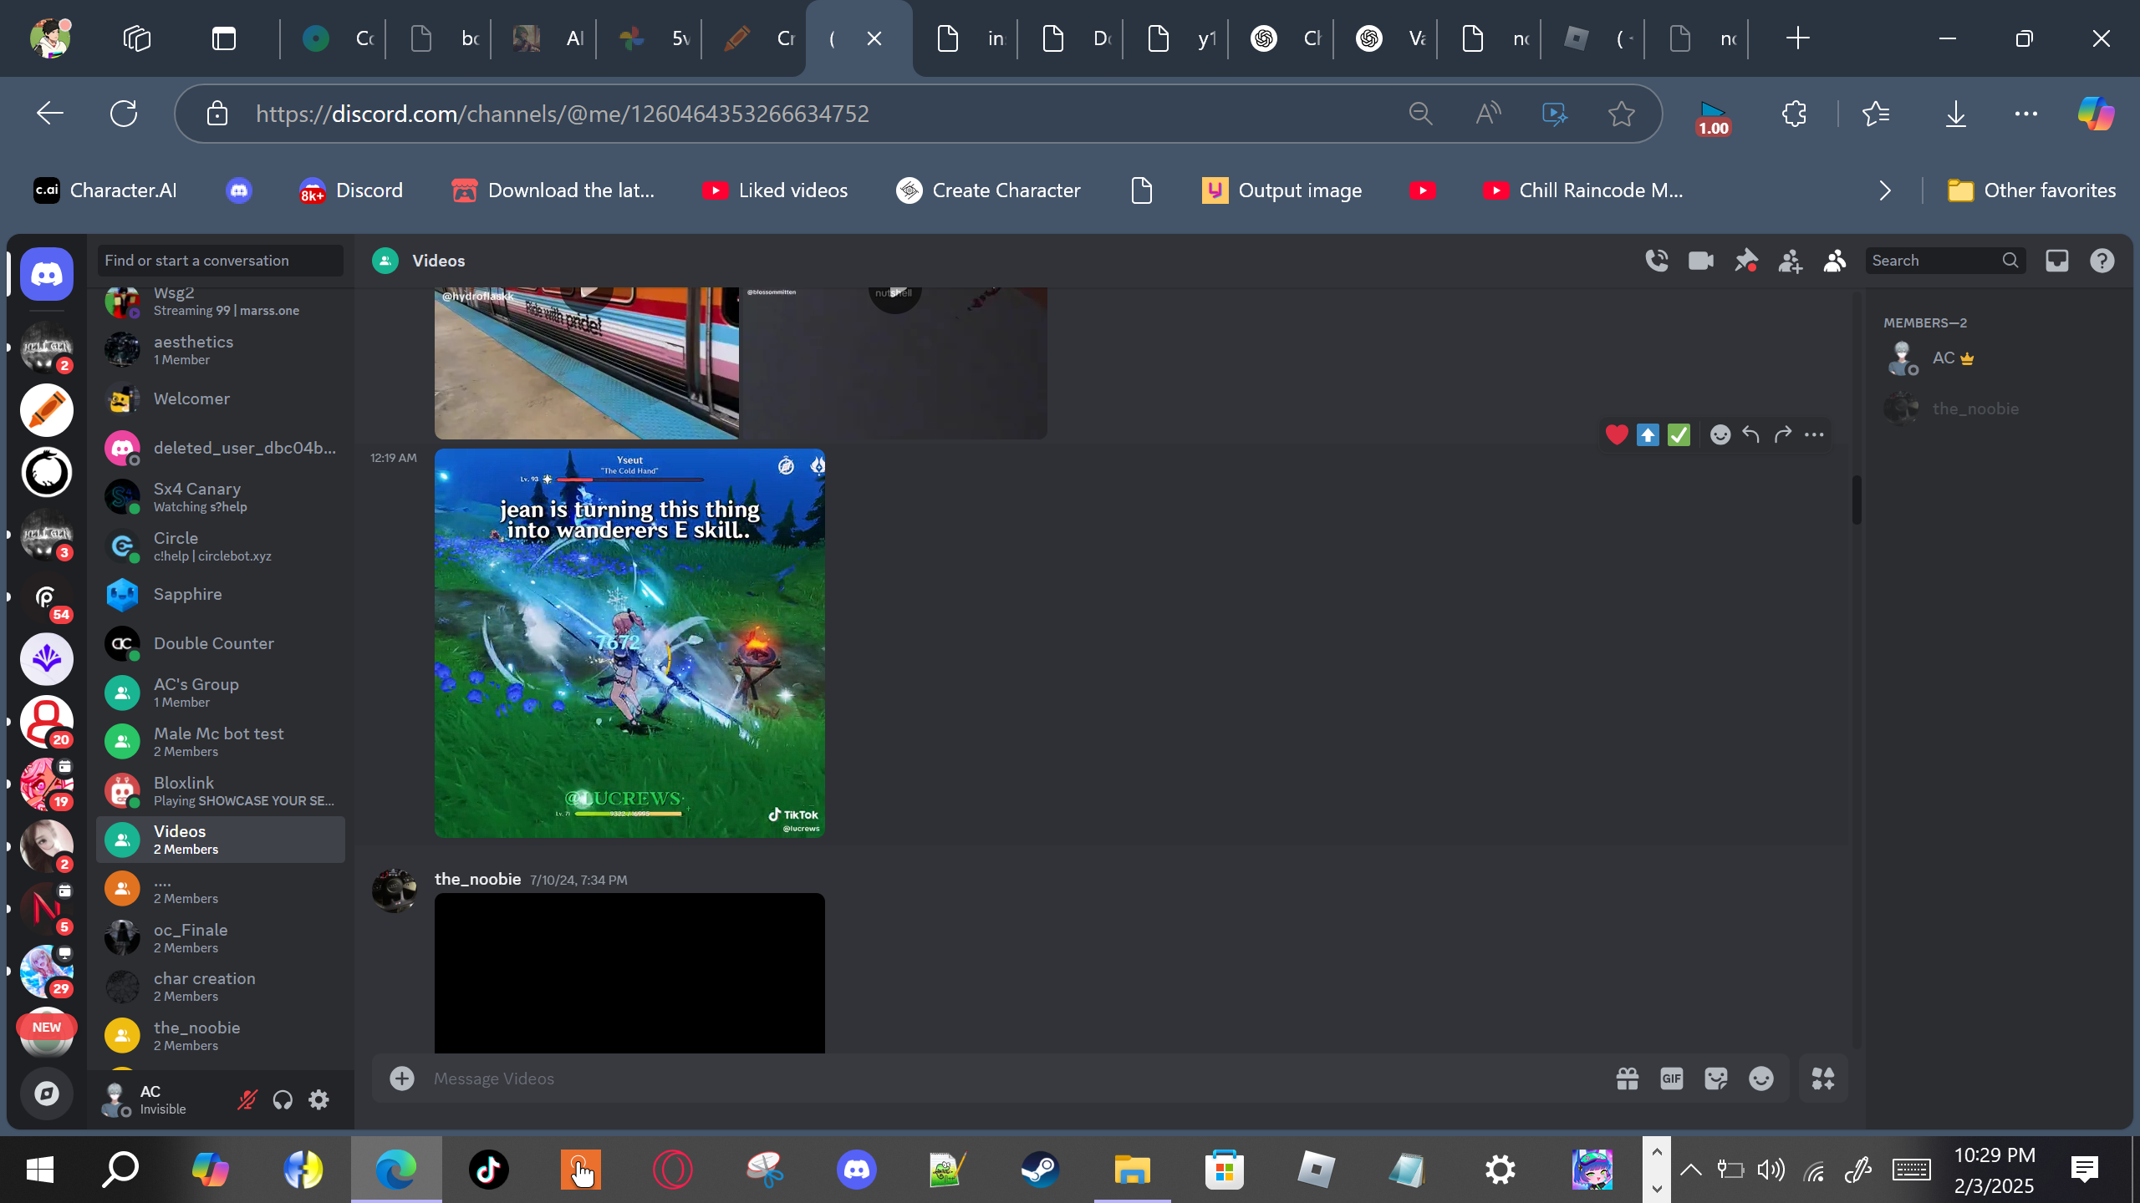Open the sticker picker
Image resolution: width=2140 pixels, height=1203 pixels.
pos(1716,1079)
